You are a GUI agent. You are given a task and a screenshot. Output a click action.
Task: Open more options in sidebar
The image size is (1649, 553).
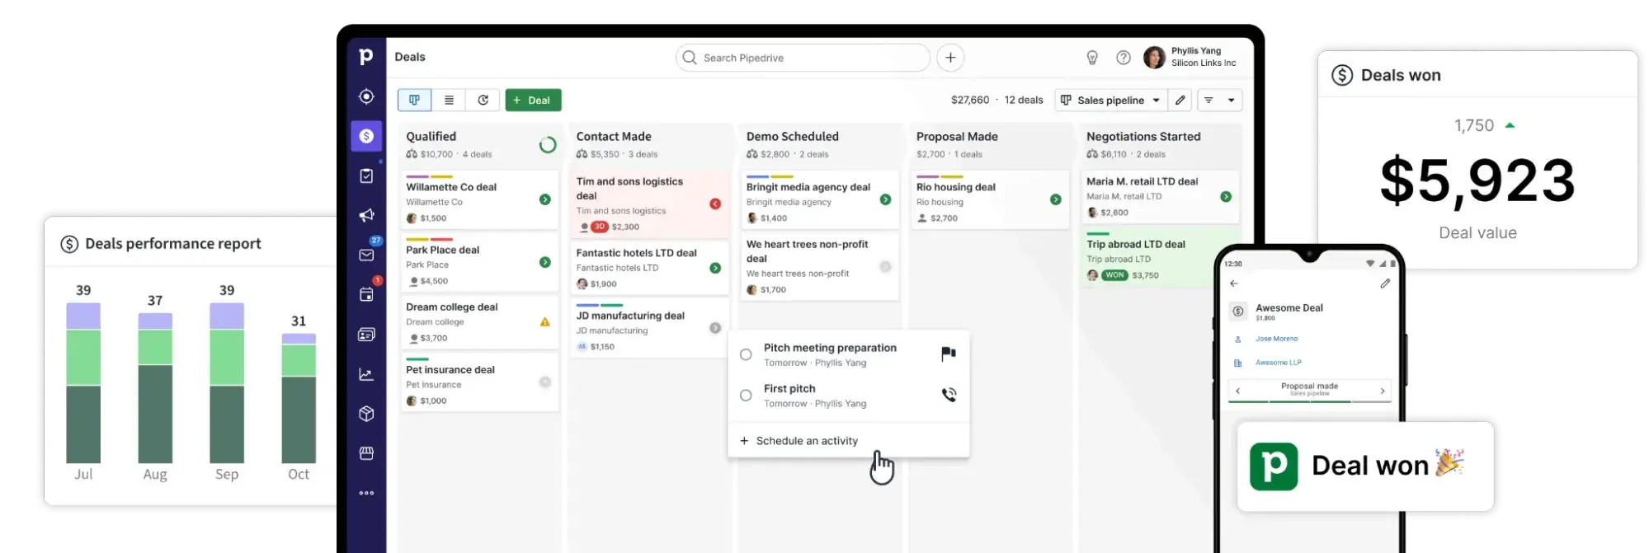[366, 493]
